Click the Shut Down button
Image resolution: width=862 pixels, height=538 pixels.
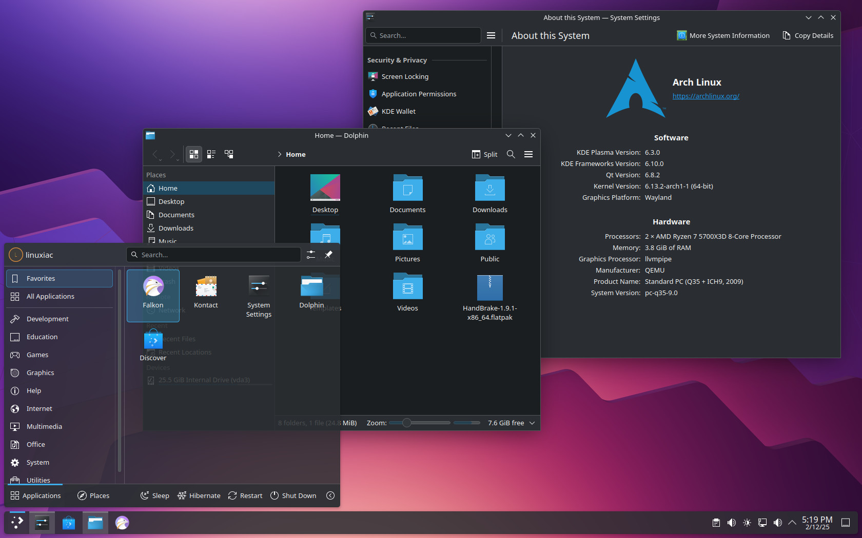click(293, 495)
